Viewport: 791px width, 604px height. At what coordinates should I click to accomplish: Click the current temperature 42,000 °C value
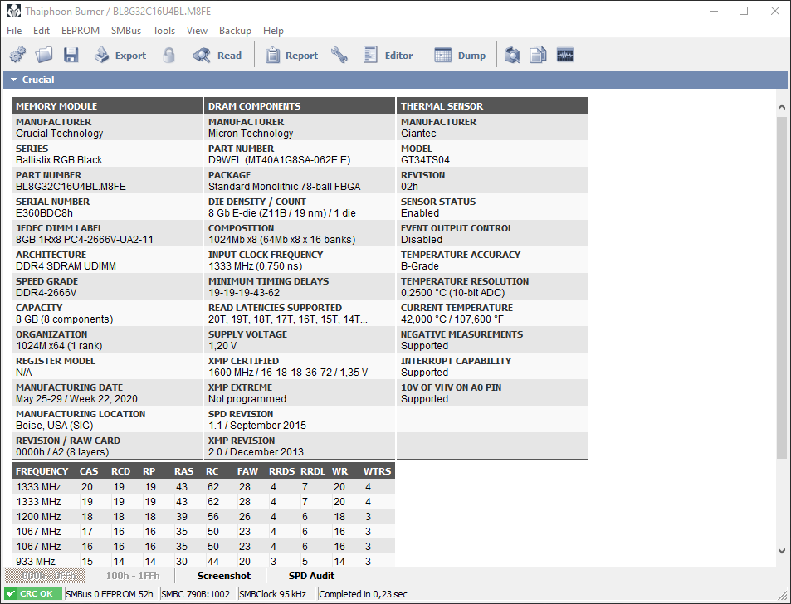pos(452,319)
